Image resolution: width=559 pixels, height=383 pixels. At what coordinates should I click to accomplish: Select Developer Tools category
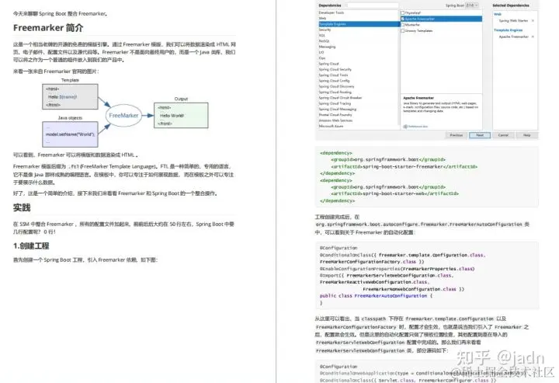click(x=332, y=12)
